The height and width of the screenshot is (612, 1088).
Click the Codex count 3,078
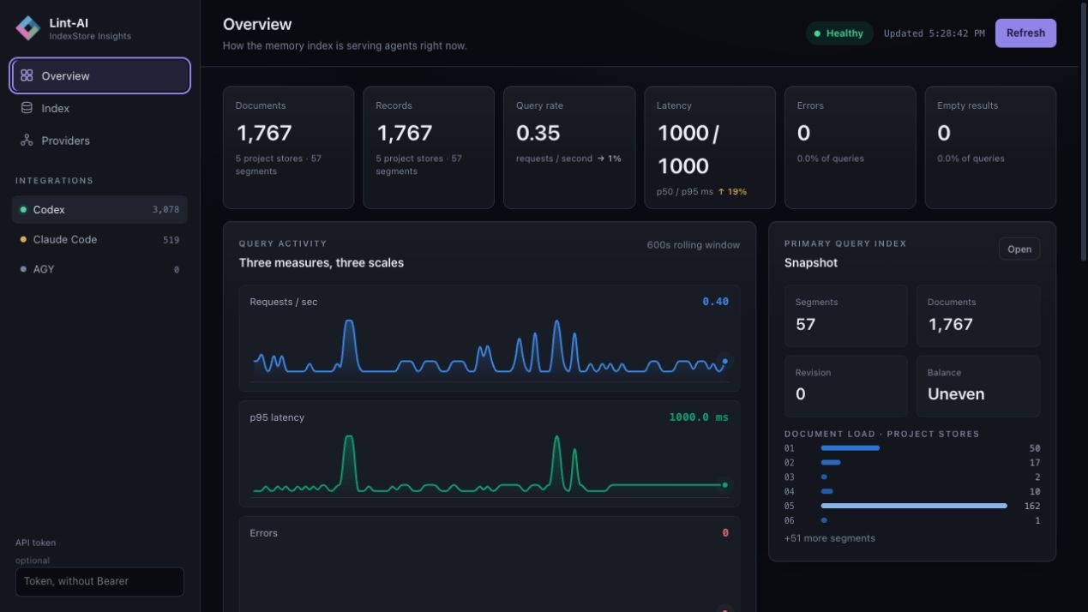165,210
